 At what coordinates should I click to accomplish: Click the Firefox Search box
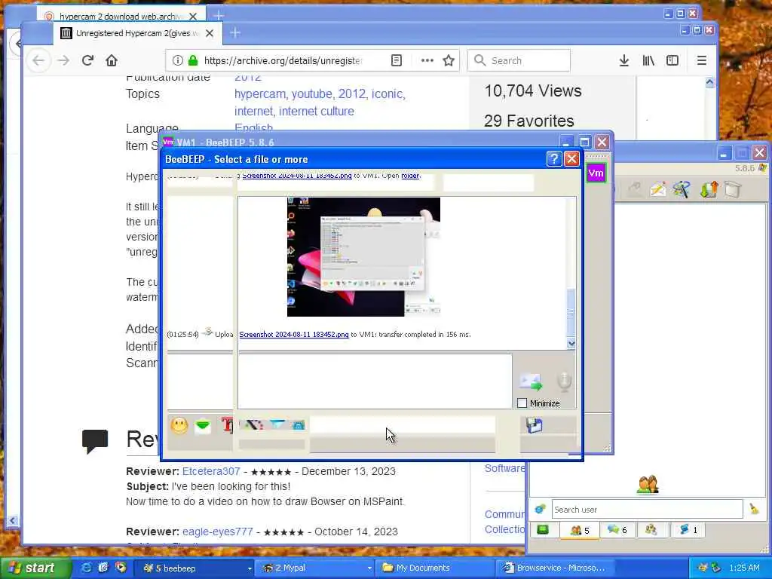[519, 60]
